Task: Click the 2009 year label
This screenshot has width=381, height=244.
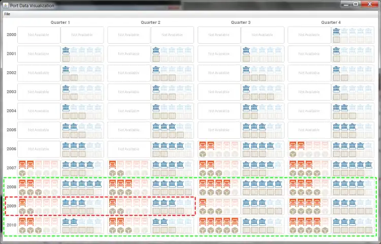Action: tap(11, 206)
